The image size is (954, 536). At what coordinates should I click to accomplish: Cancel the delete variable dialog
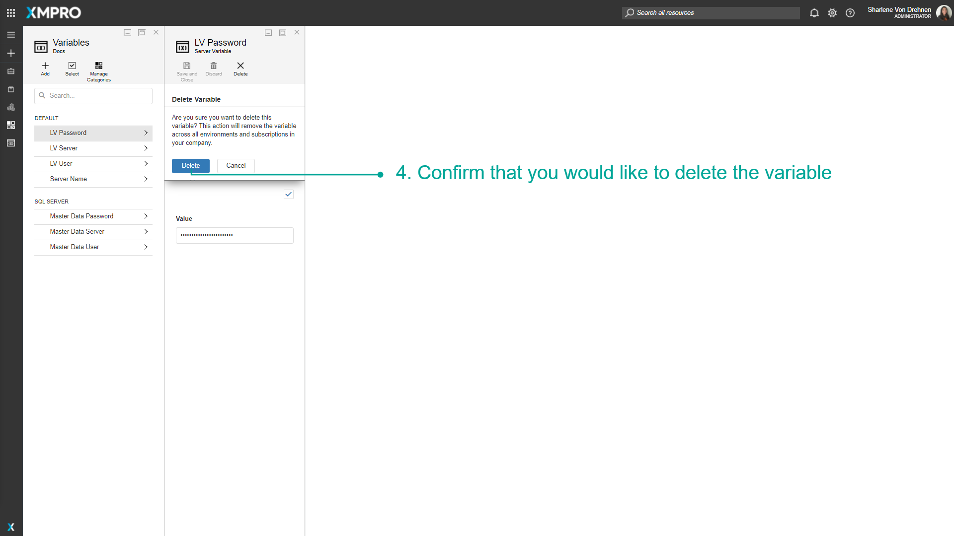click(x=235, y=165)
